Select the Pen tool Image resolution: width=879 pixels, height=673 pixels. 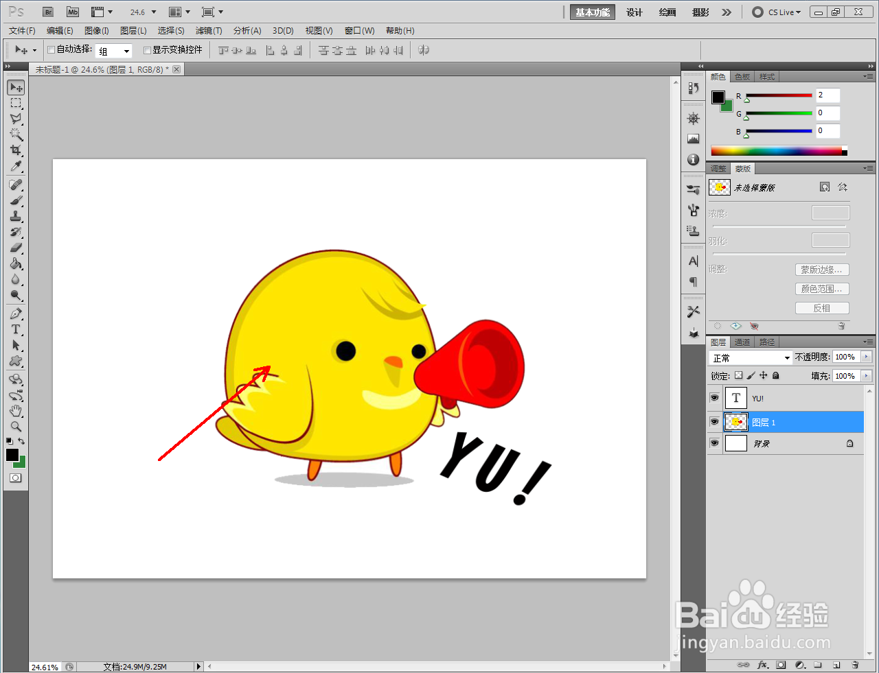[x=16, y=314]
